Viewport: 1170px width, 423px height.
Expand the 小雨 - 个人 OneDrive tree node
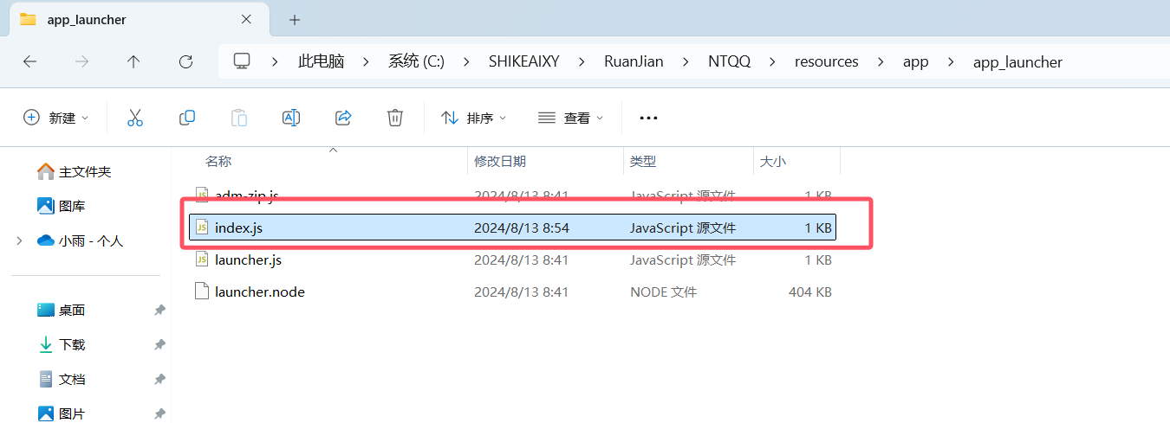[19, 241]
